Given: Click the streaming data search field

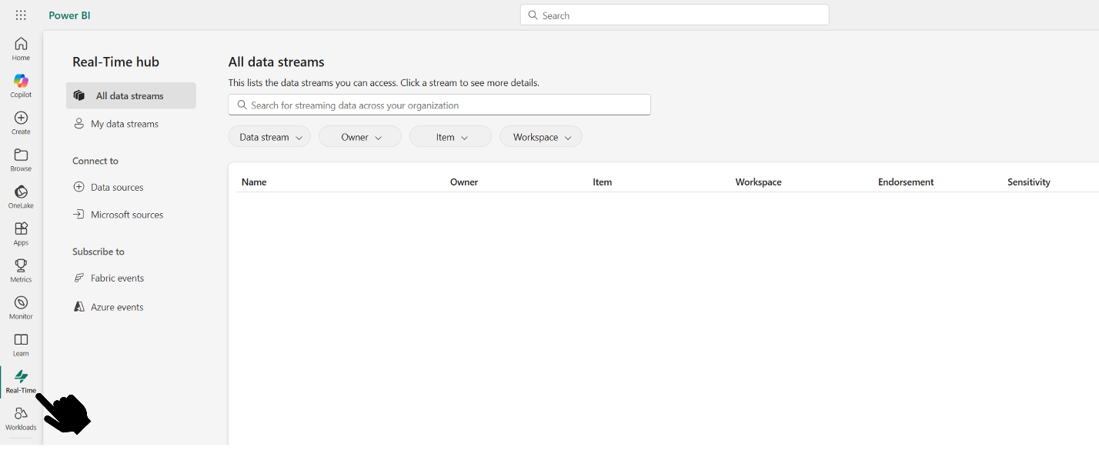Looking at the screenshot, I should click(439, 105).
